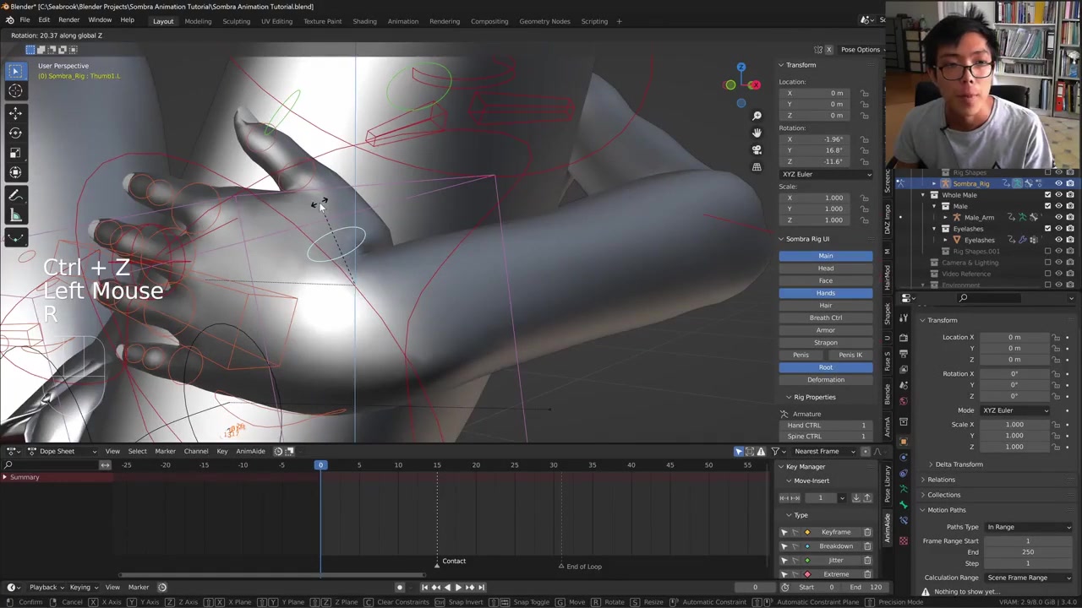The width and height of the screenshot is (1082, 608).
Task: Select the Move tool in viewport toolbar
Action: click(x=15, y=111)
